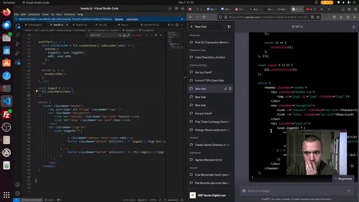Close the VS Code find widget
Screen dimensions: 359x202
(x=160, y=35)
